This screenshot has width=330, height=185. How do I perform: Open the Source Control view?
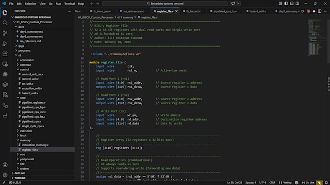(x=5, y=33)
